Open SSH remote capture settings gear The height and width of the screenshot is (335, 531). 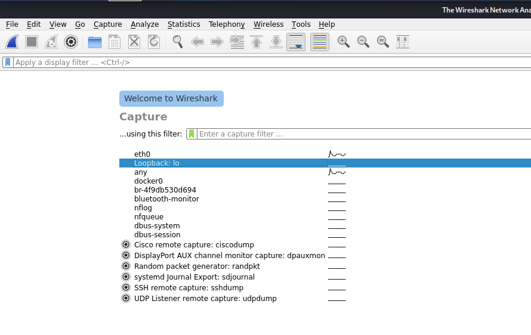pyautogui.click(x=126, y=288)
